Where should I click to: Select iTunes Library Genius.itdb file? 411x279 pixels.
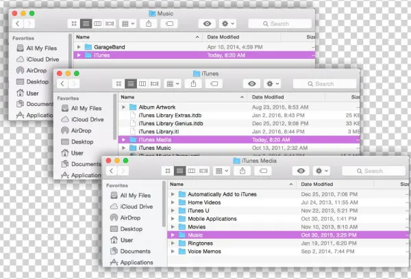pos(239,123)
